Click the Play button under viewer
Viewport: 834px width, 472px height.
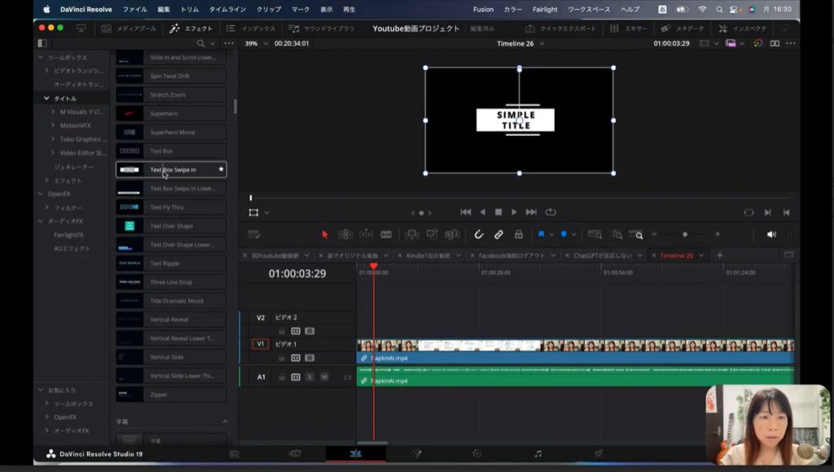point(514,212)
